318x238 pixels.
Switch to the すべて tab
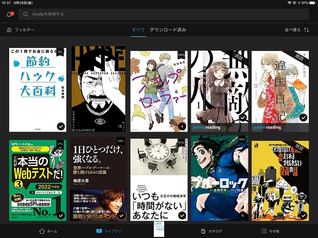tap(138, 30)
